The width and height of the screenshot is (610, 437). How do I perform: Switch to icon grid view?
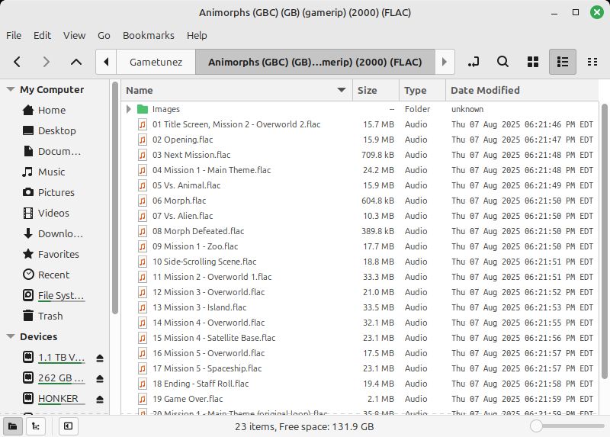532,62
